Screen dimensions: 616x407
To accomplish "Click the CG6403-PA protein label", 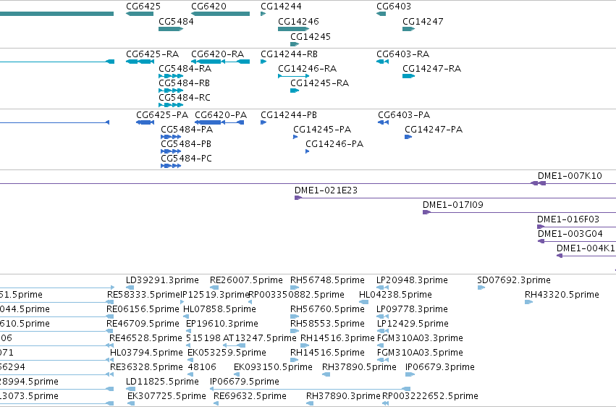I will 404,115.
